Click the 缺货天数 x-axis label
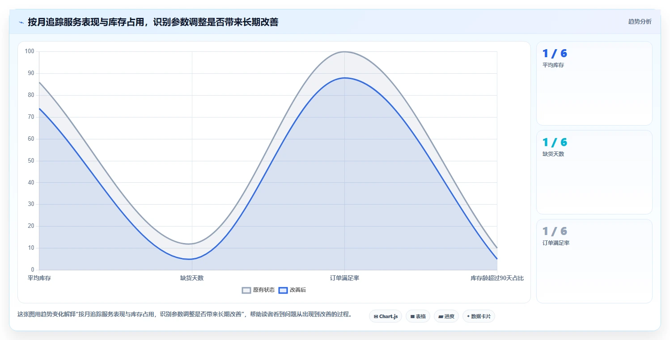Screen dimensions: 670x340 pyautogui.click(x=192, y=278)
